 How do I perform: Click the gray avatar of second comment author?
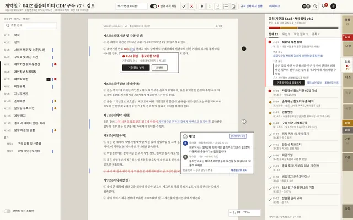(x=185, y=157)
